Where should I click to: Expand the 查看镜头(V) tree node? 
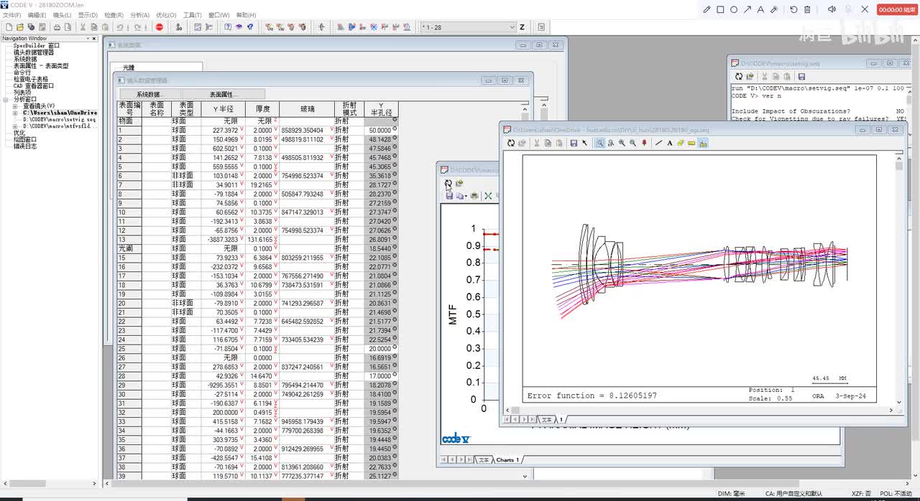(15, 106)
